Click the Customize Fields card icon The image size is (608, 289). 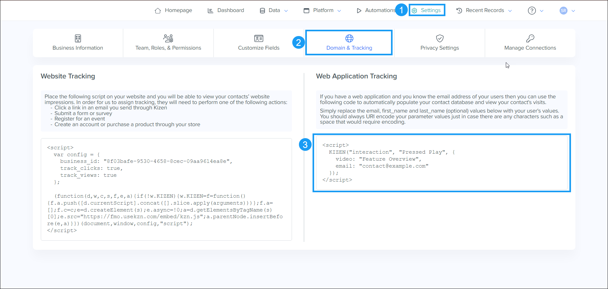[259, 39]
